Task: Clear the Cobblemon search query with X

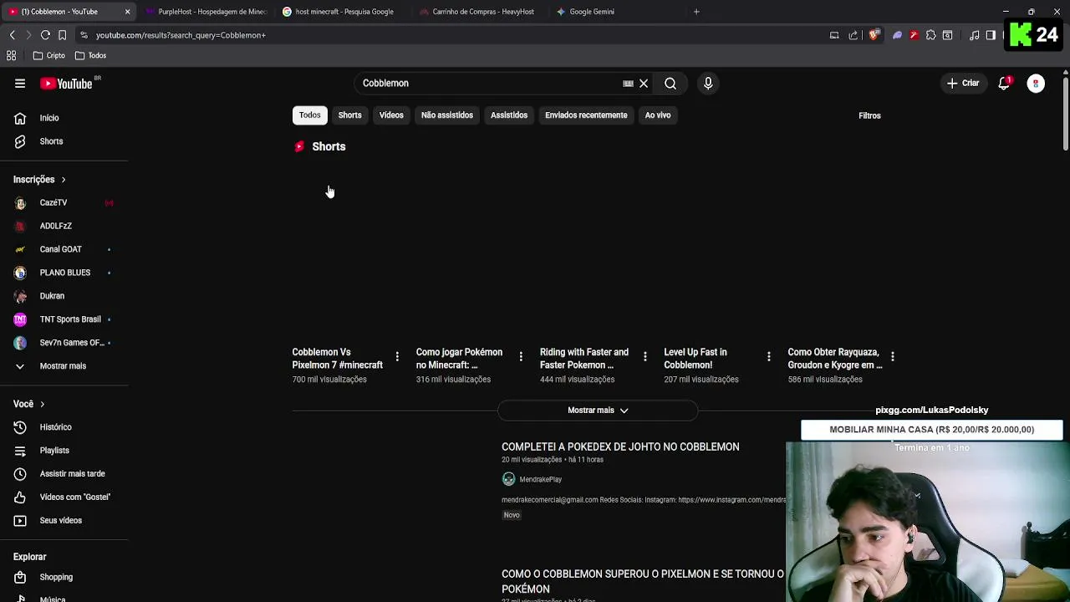Action: click(644, 84)
